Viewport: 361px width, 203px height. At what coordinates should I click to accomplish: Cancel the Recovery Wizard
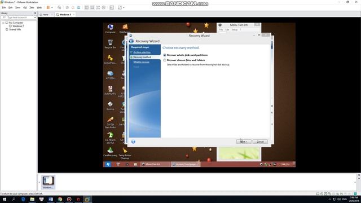click(x=260, y=142)
